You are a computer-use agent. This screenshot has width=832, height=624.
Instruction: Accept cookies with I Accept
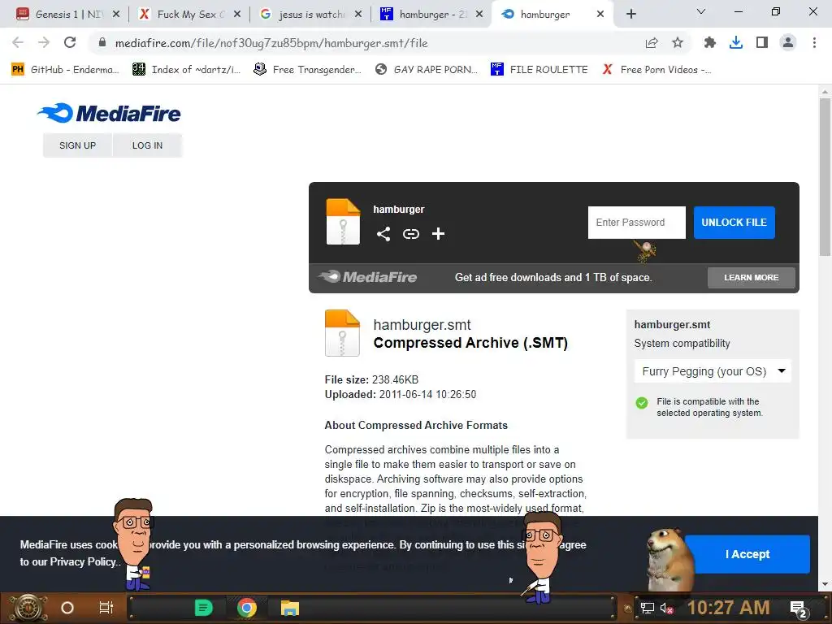[x=747, y=554]
